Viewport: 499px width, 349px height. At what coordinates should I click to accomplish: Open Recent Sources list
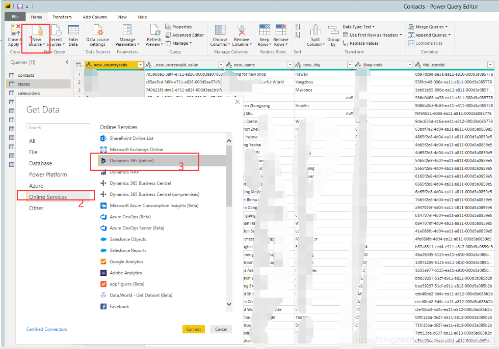click(57, 36)
